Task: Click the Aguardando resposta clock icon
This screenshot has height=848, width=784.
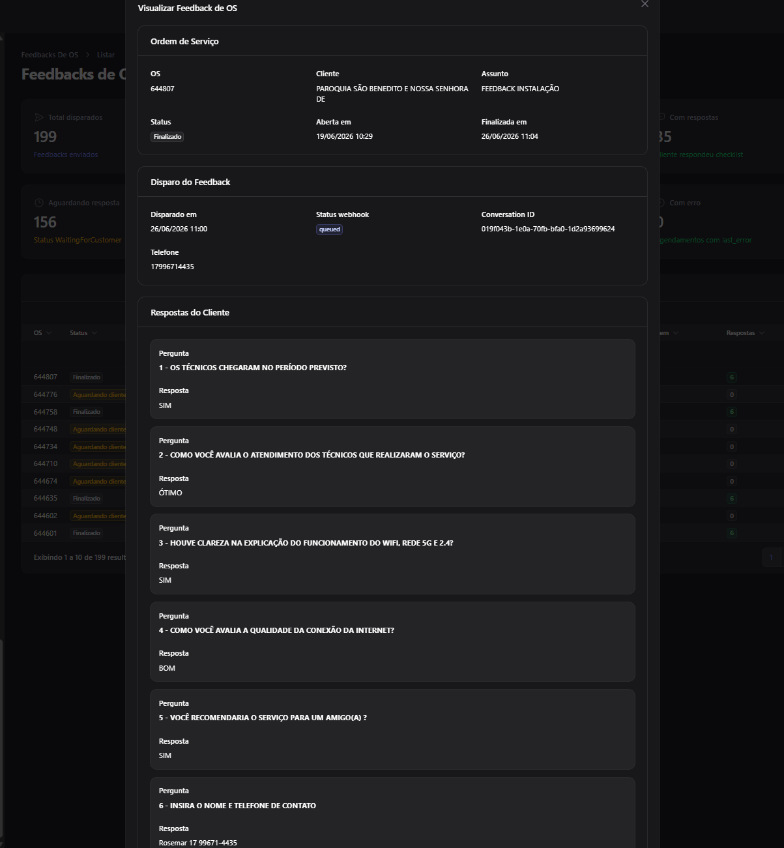Action: (38, 203)
